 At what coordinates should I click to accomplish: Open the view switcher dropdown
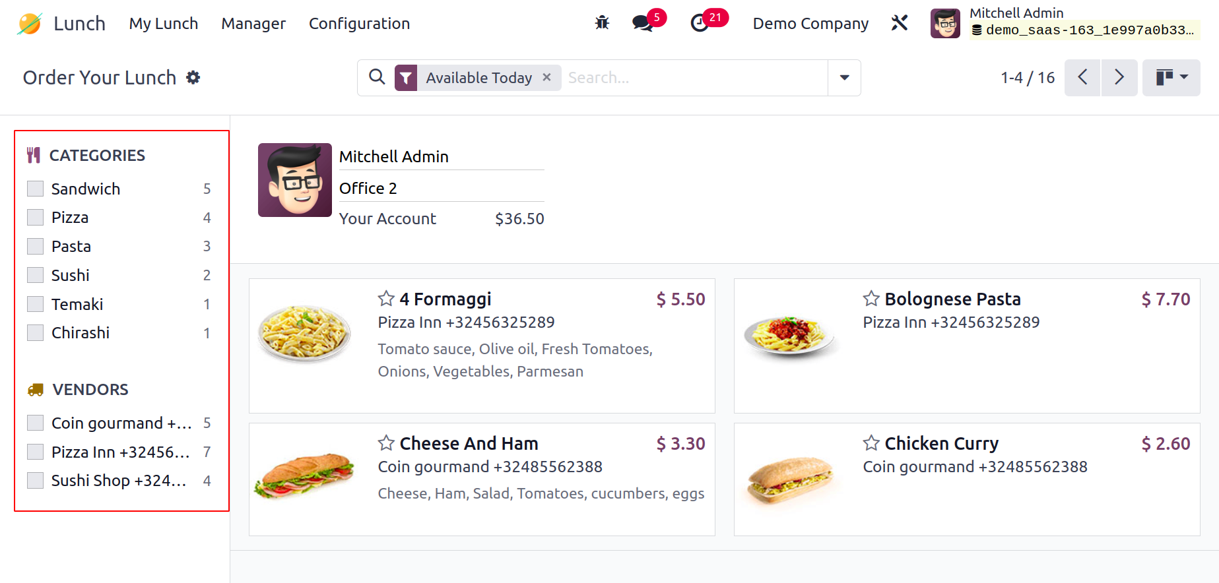tap(1171, 78)
